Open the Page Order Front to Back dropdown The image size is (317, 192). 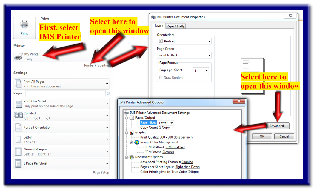tap(184, 55)
